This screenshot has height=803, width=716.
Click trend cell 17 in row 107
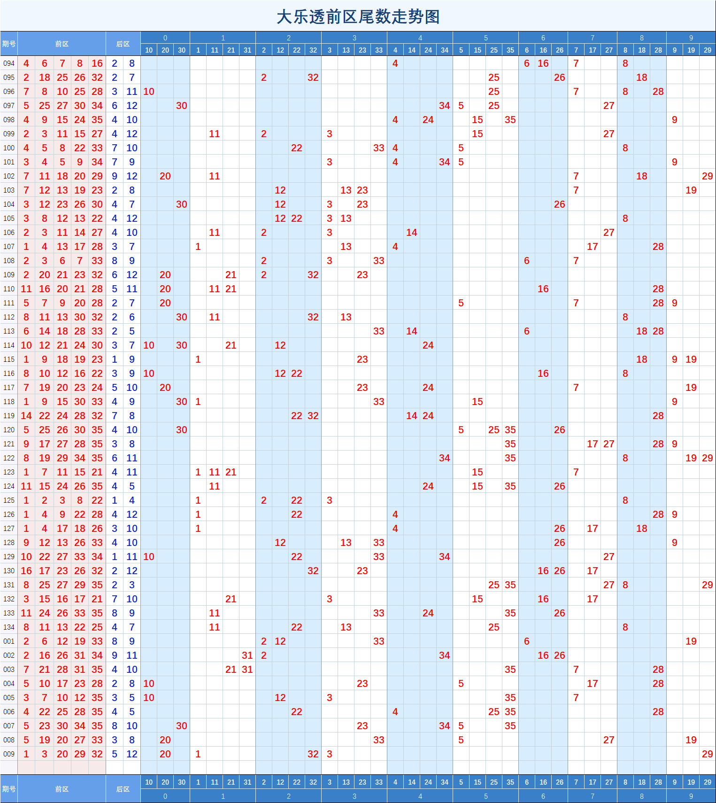point(593,247)
